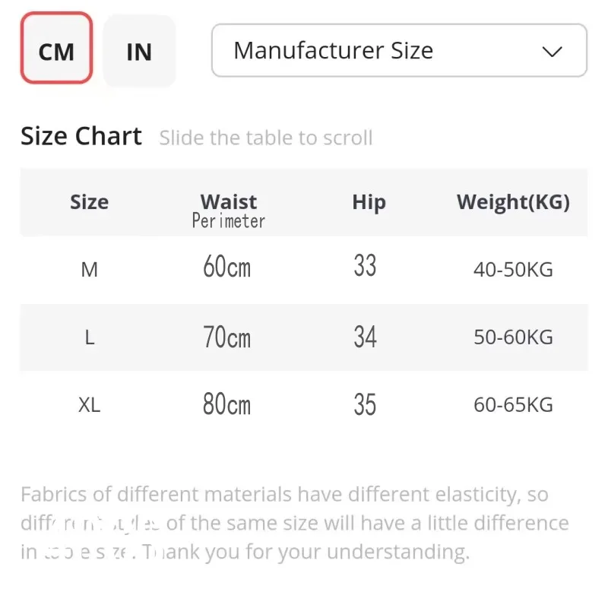This screenshot has height=608, width=608.
Task: Select size XL row
Action: point(89,404)
